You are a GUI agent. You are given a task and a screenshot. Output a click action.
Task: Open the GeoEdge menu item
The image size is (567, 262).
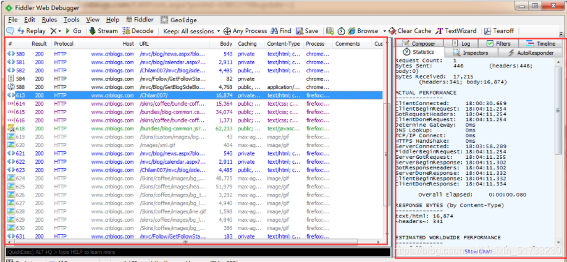click(x=178, y=20)
